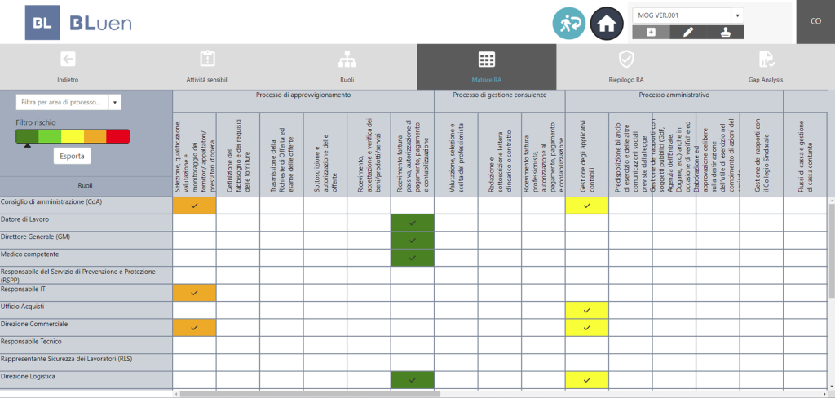
Task: Click the plus add-version icon
Action: [x=651, y=32]
